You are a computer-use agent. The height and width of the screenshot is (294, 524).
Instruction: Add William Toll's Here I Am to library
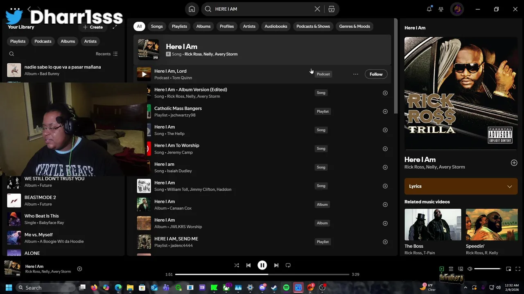[x=385, y=186]
